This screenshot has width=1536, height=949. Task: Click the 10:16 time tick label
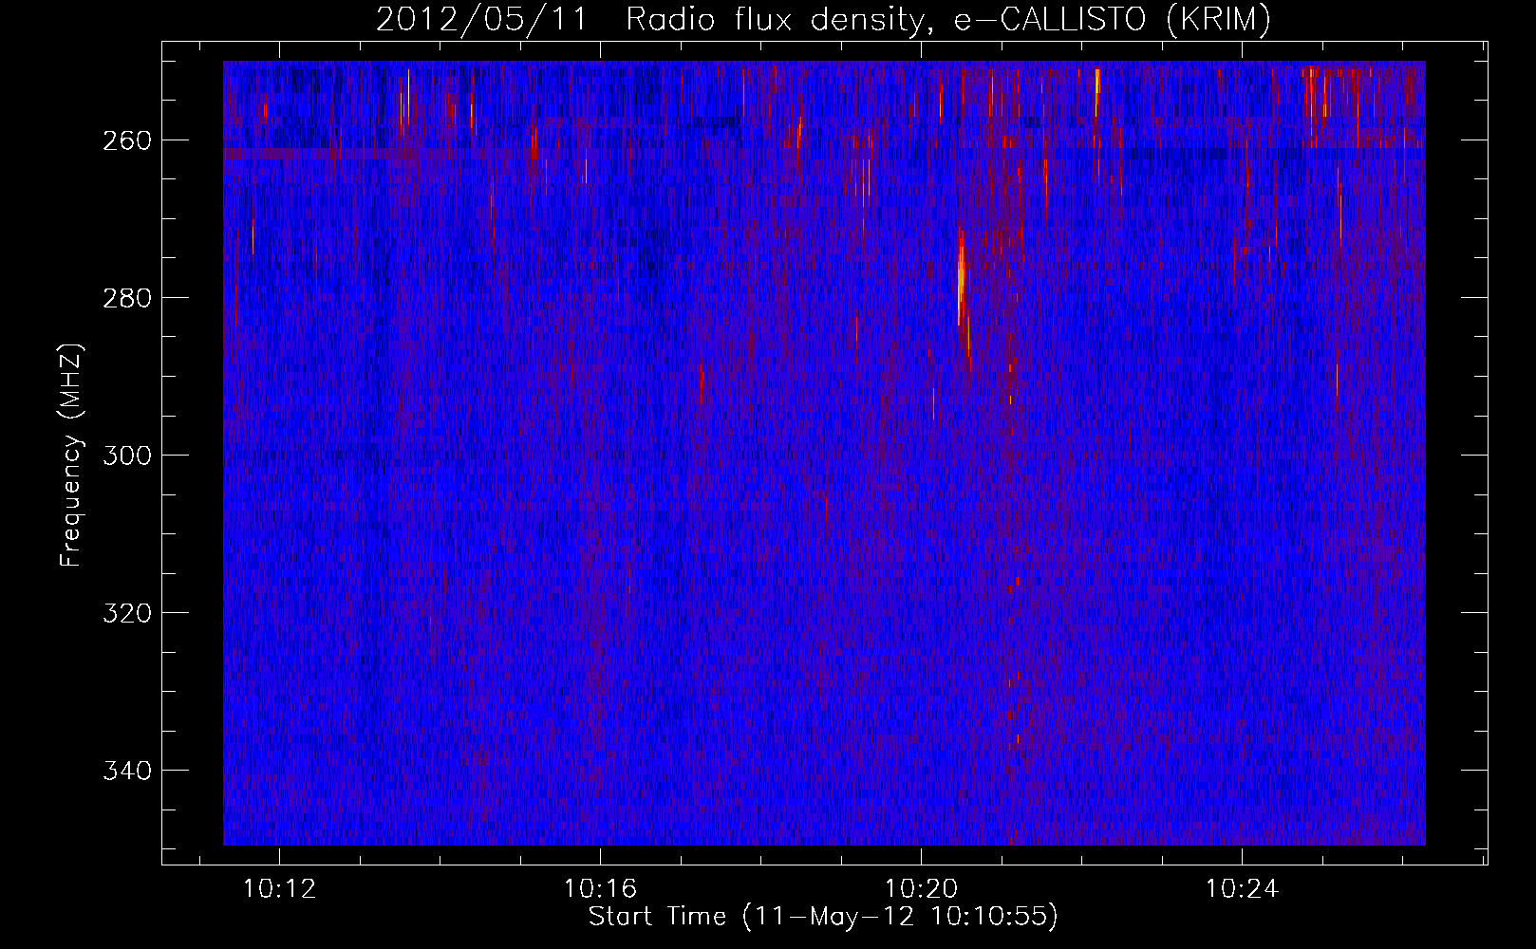tap(601, 889)
